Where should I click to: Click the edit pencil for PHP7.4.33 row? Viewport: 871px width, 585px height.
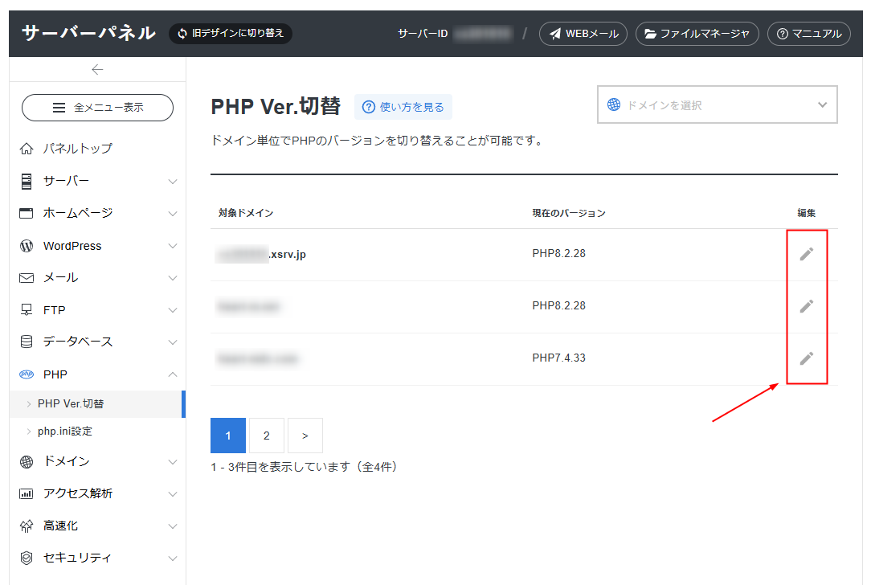[807, 358]
